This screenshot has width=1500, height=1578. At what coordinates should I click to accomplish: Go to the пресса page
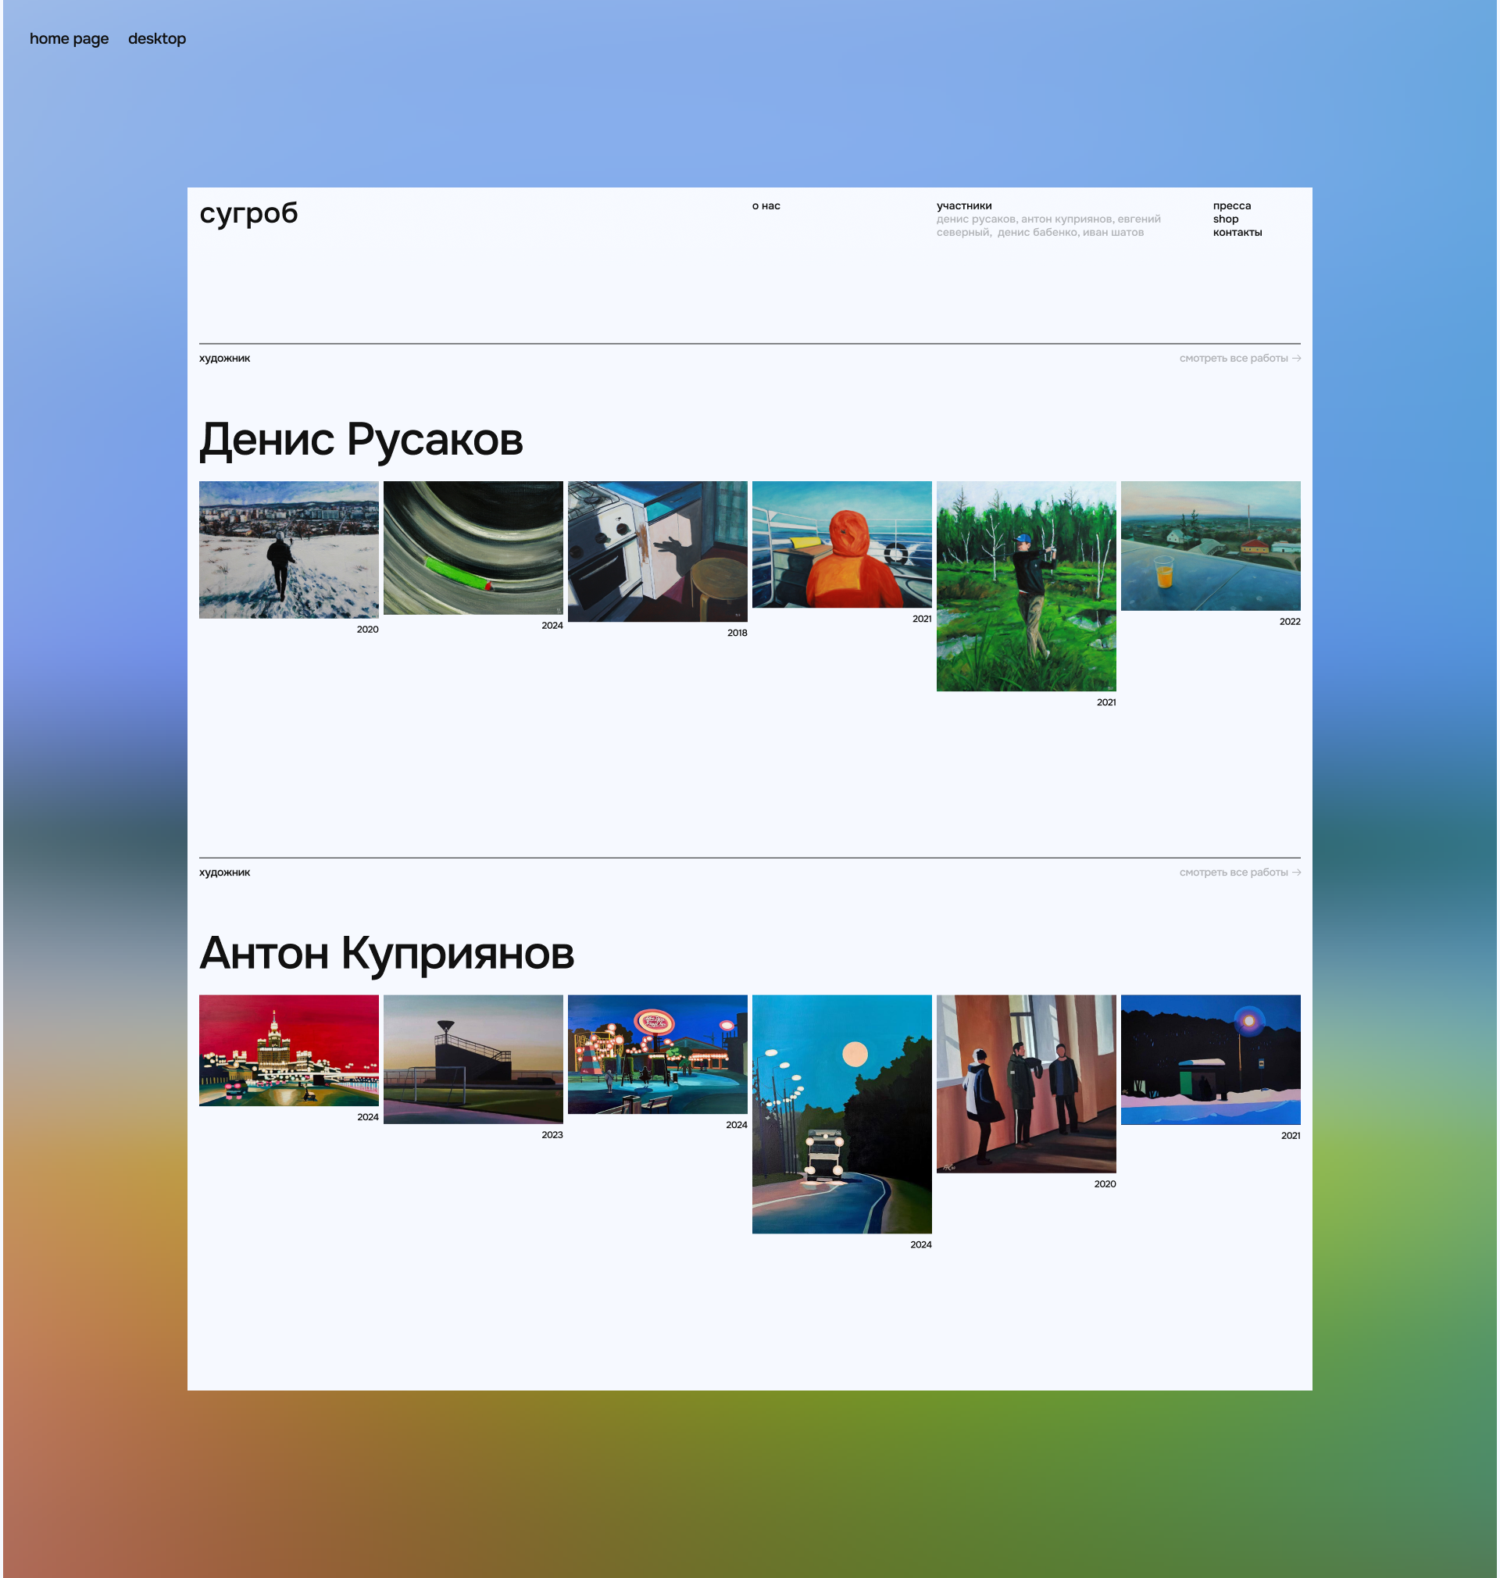pos(1231,205)
